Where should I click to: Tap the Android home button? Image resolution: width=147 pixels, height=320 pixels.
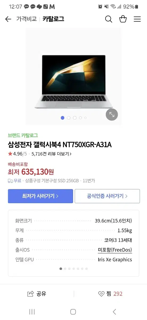[x=73, y=312]
